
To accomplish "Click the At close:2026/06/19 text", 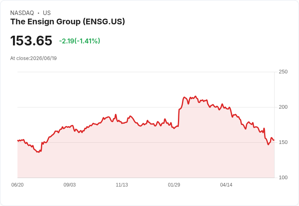I will pyautogui.click(x=33, y=58).
